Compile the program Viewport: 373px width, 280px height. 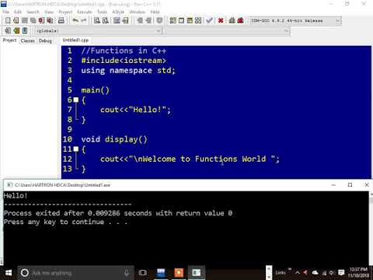[173, 20]
